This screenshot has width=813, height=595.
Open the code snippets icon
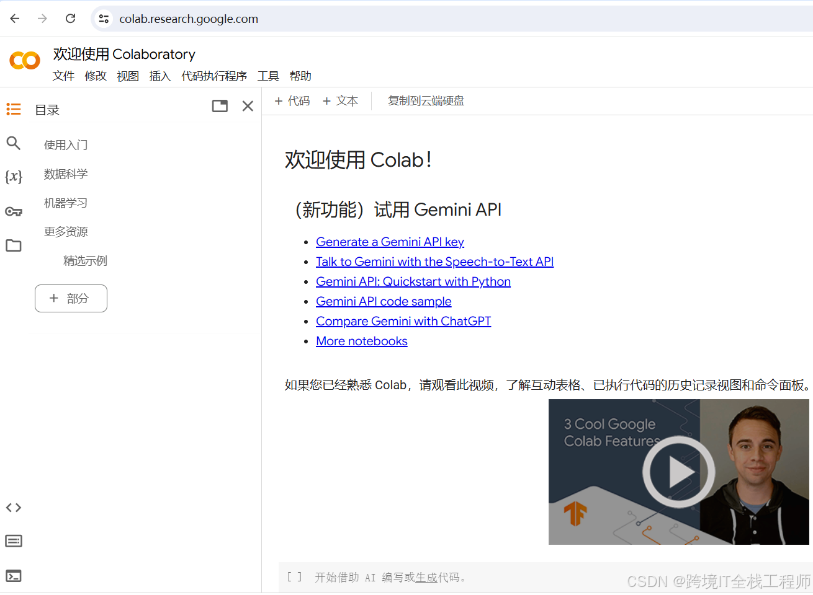click(x=14, y=508)
